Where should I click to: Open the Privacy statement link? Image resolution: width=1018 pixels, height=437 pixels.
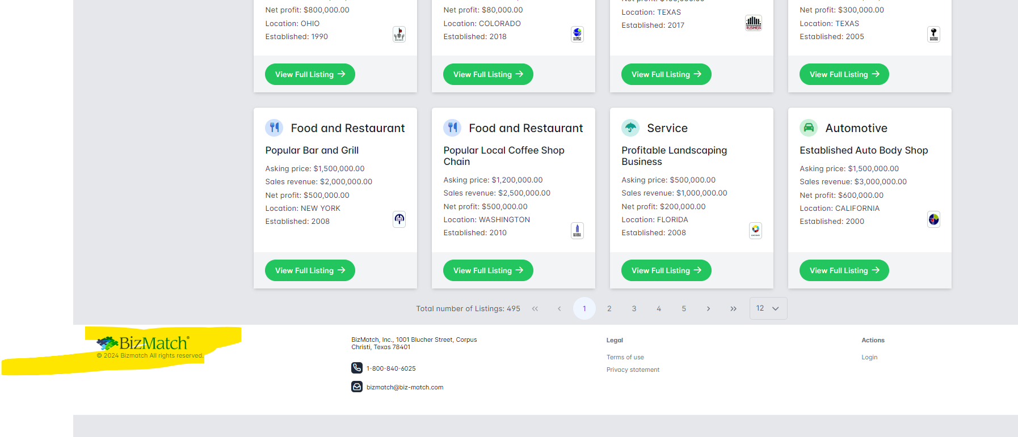pos(633,370)
